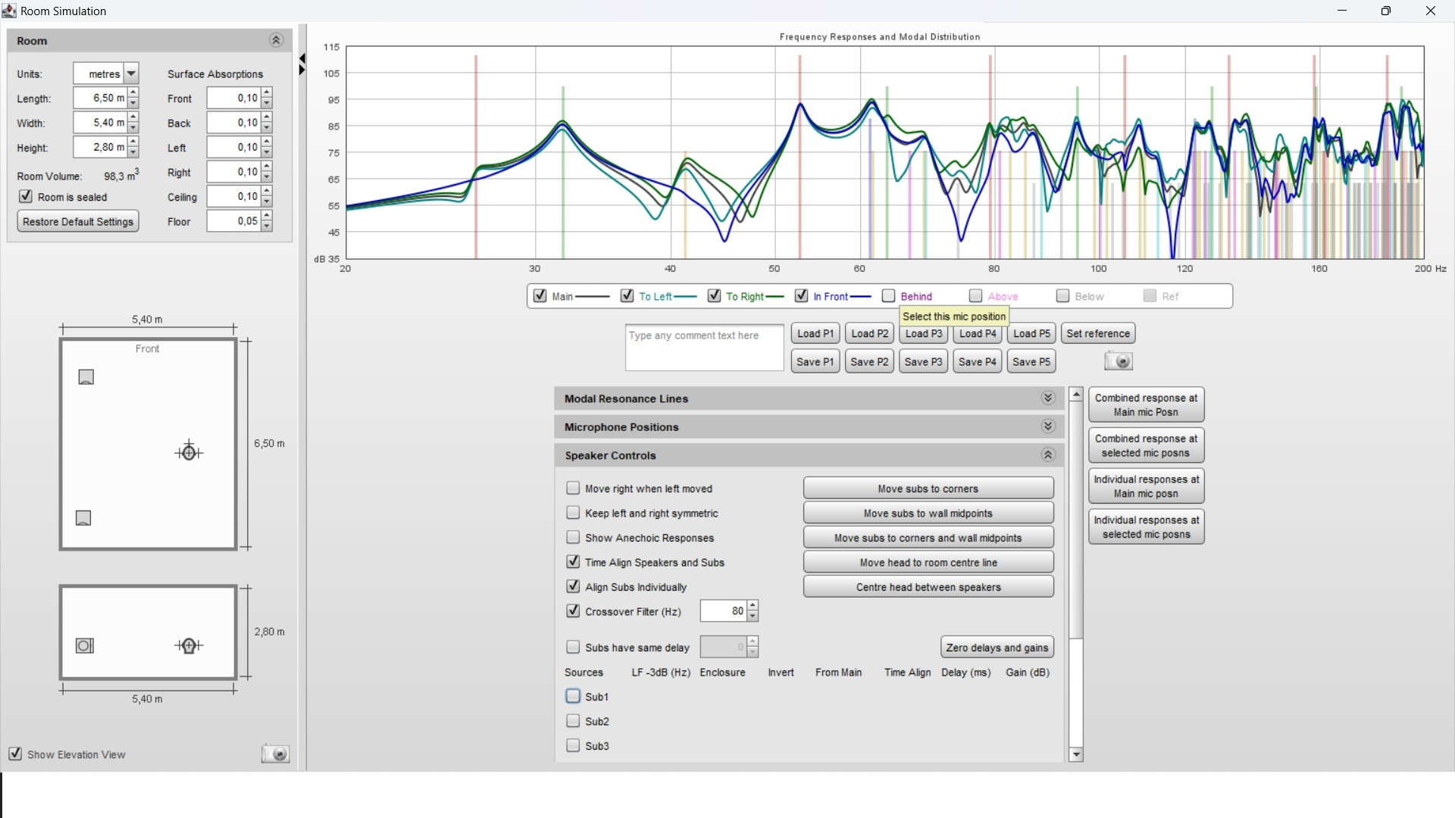This screenshot has height=818, width=1455.
Task: Open the Units dropdown
Action: [131, 73]
